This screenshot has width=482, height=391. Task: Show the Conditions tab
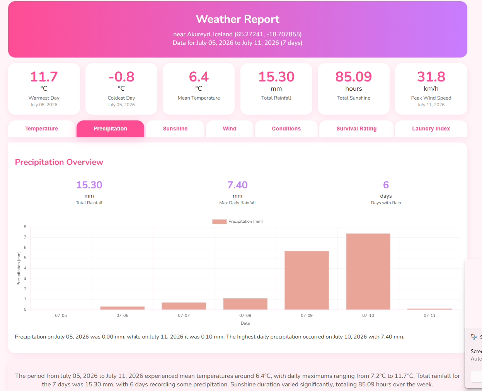(x=286, y=129)
